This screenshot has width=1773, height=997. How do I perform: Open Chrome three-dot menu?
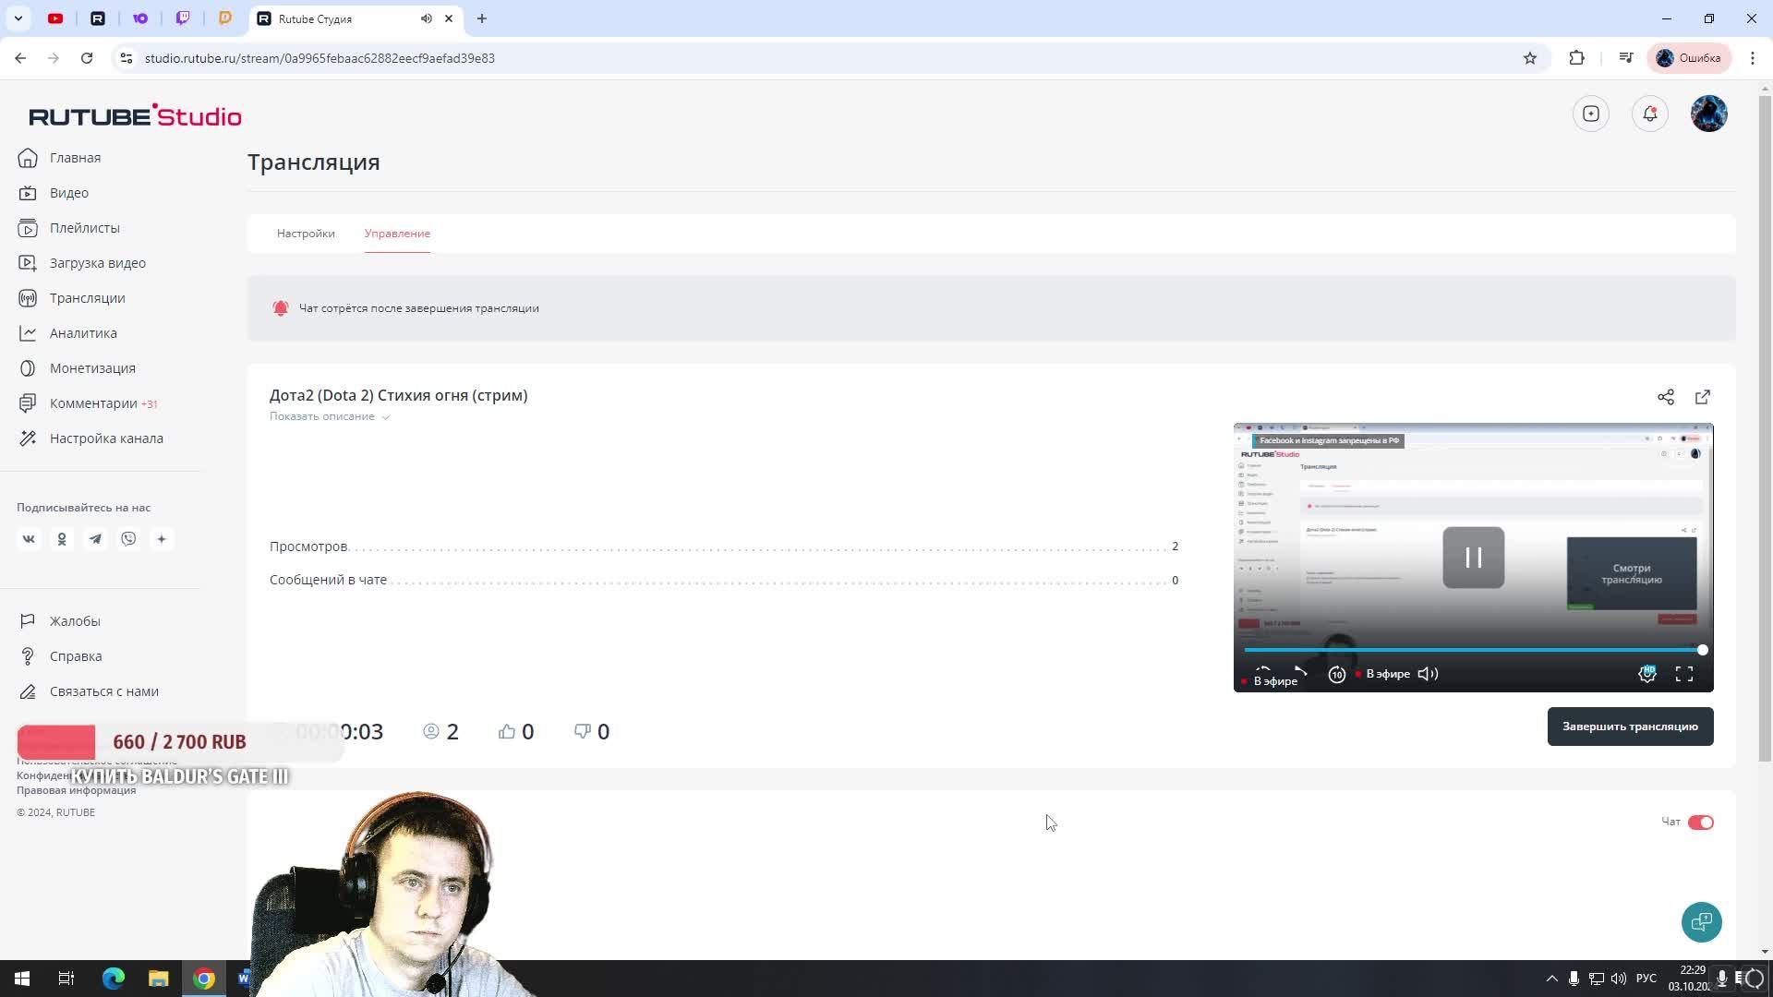pos(1752,58)
